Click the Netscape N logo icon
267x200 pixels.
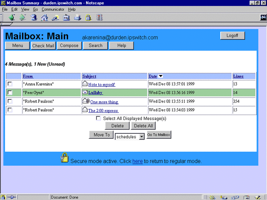point(263,17)
